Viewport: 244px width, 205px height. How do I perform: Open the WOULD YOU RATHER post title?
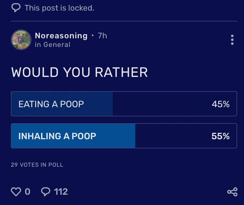pyautogui.click(x=80, y=72)
